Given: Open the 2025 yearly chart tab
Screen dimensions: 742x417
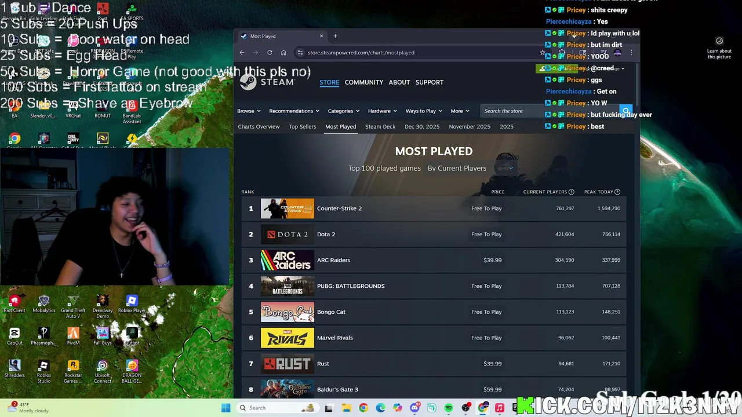Looking at the screenshot, I should [x=507, y=126].
